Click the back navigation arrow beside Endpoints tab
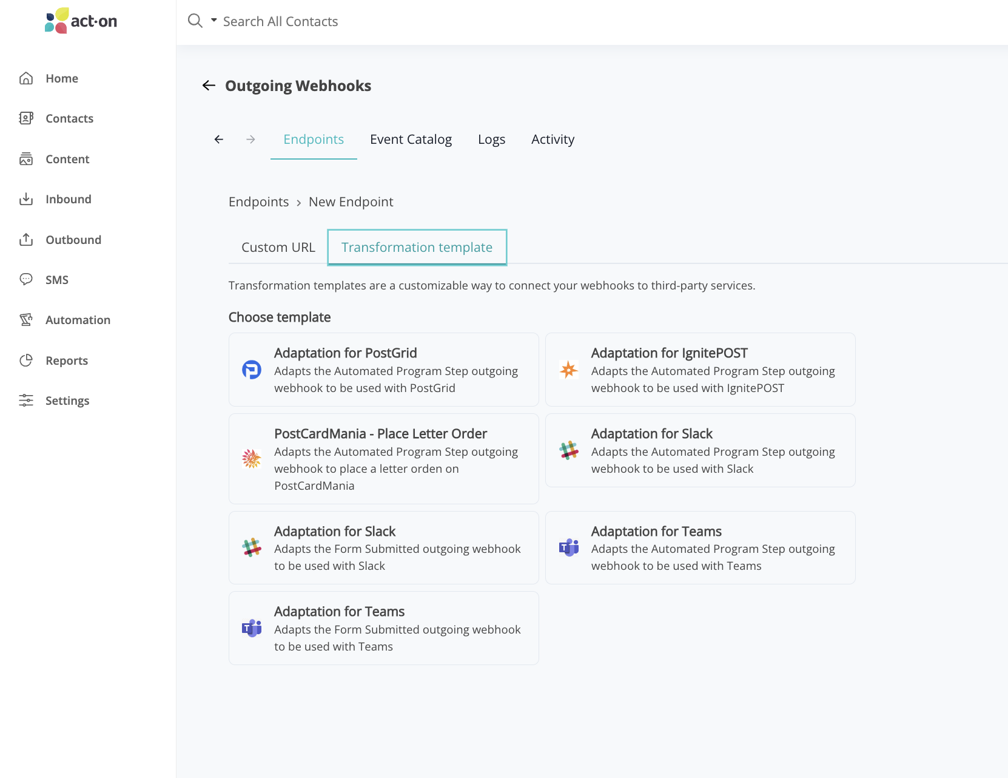1008x778 pixels. coord(219,140)
